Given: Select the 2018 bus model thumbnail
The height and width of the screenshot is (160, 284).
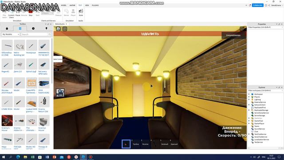Looking at the screenshot, I should (44, 83).
